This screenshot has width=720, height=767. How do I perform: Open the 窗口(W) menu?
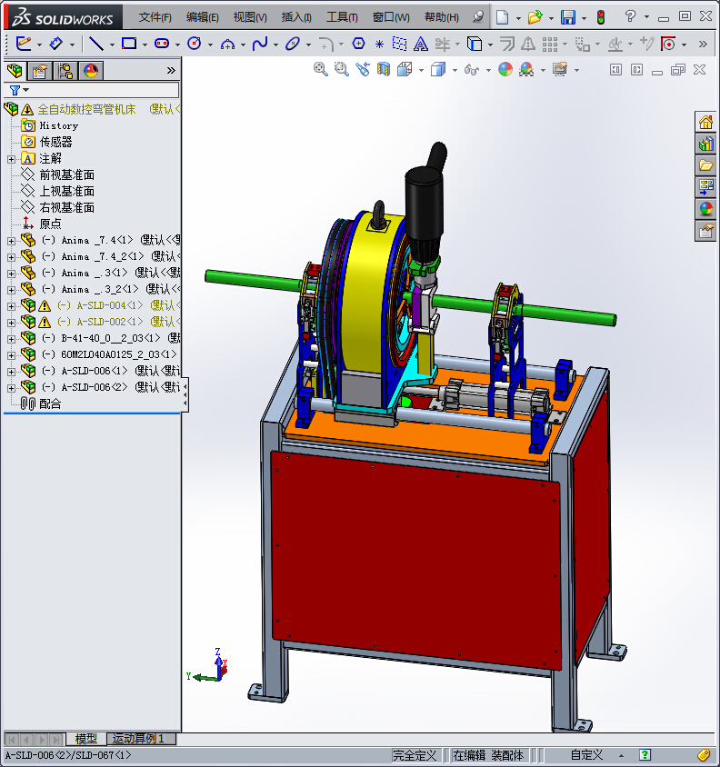[391, 17]
